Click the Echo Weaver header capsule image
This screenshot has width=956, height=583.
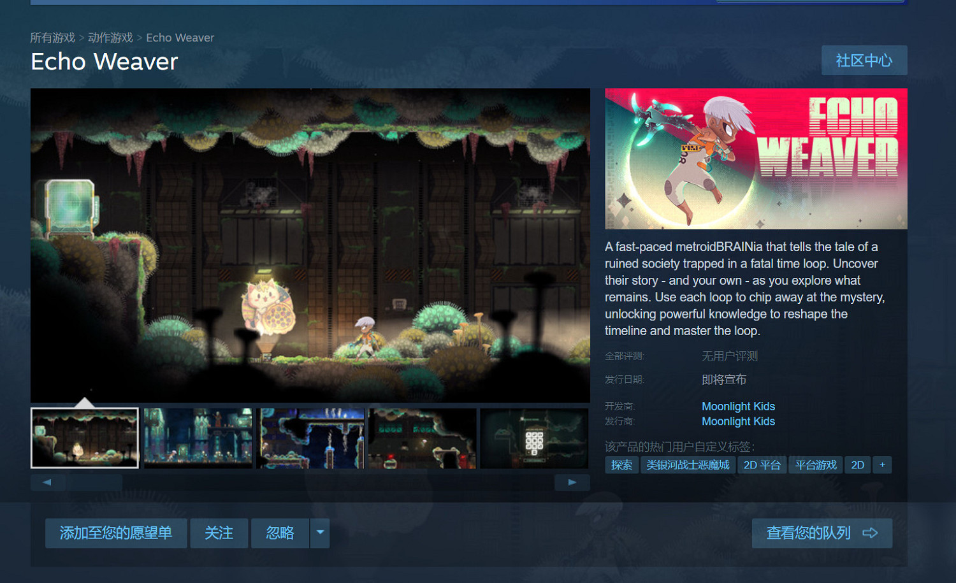pyautogui.click(x=756, y=158)
